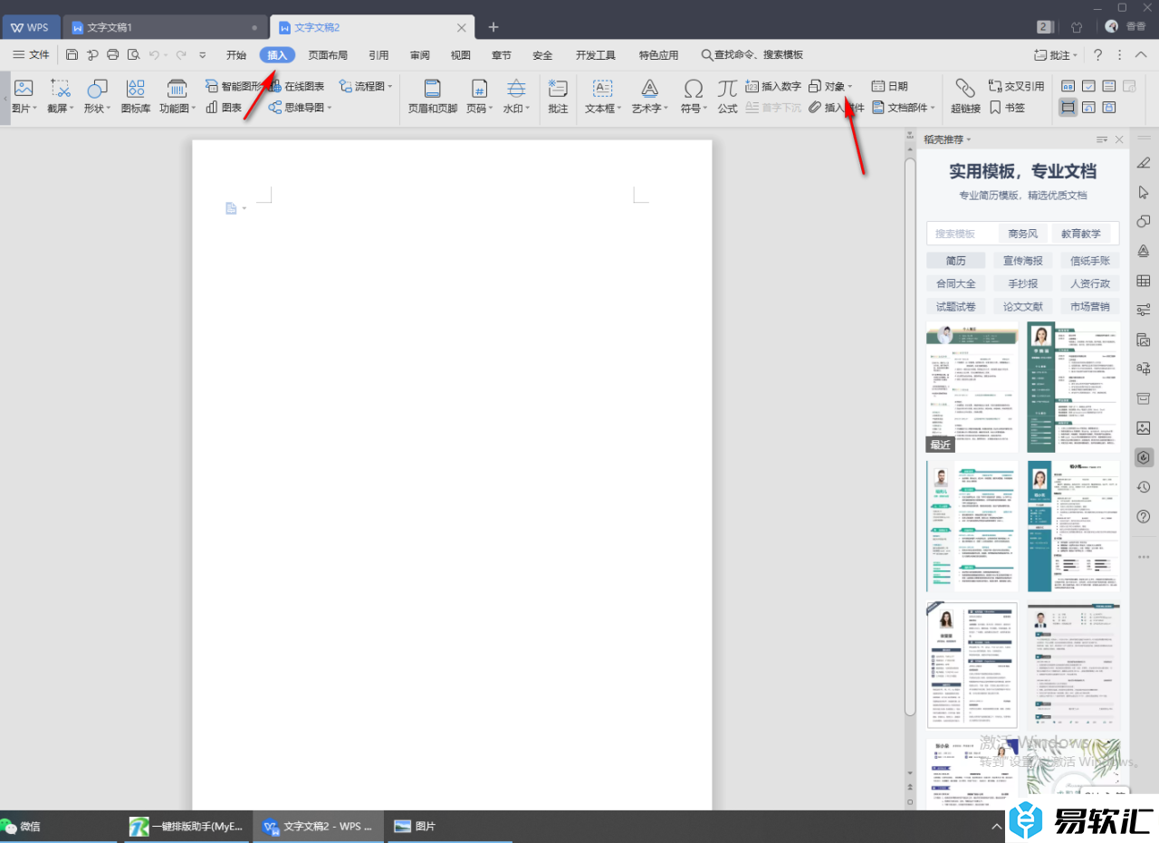1159x843 pixels.
Task: Click the 搜索模板 template search field
Action: [x=962, y=234]
